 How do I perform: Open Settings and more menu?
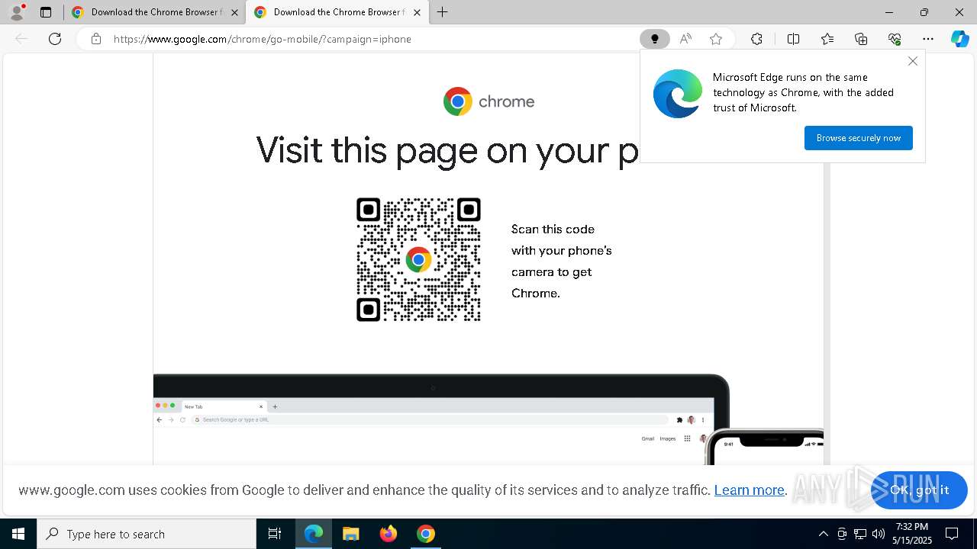point(928,39)
